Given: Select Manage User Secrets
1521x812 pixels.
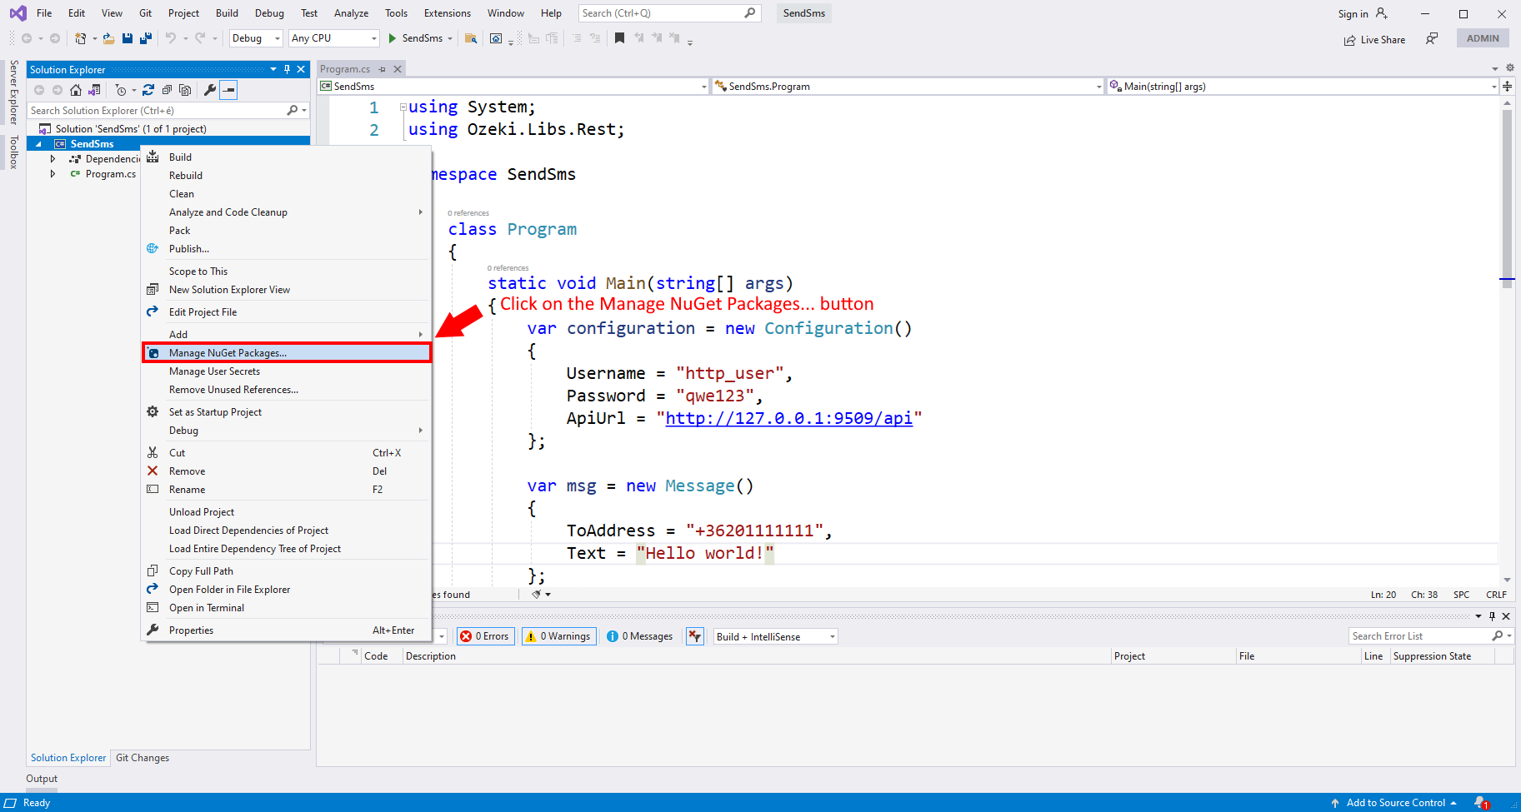Looking at the screenshot, I should pyautogui.click(x=287, y=371).
